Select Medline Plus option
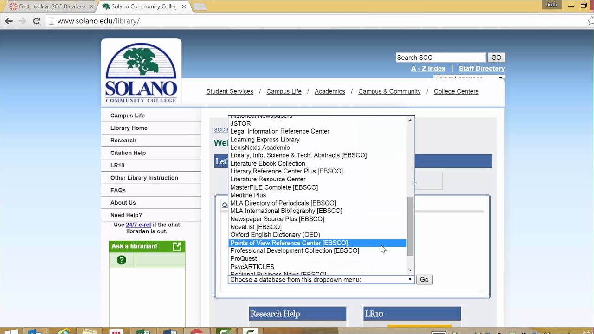This screenshot has height=334, width=594. 317,195
